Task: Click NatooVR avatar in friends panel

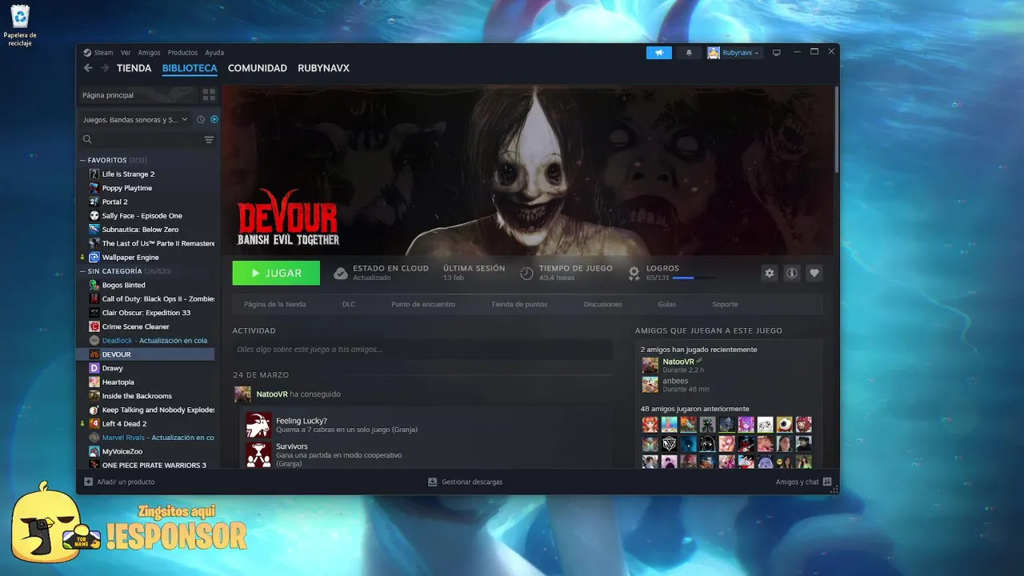Action: point(650,366)
